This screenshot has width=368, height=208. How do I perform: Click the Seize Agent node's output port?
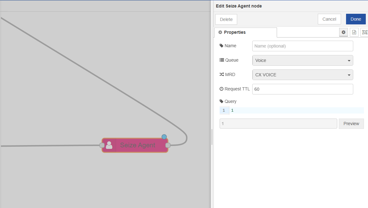click(x=168, y=145)
